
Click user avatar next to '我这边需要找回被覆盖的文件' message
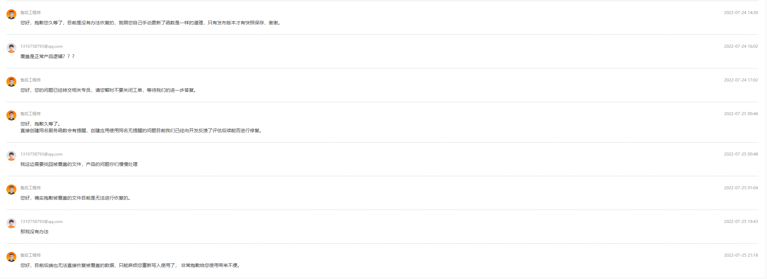pyautogui.click(x=11, y=156)
